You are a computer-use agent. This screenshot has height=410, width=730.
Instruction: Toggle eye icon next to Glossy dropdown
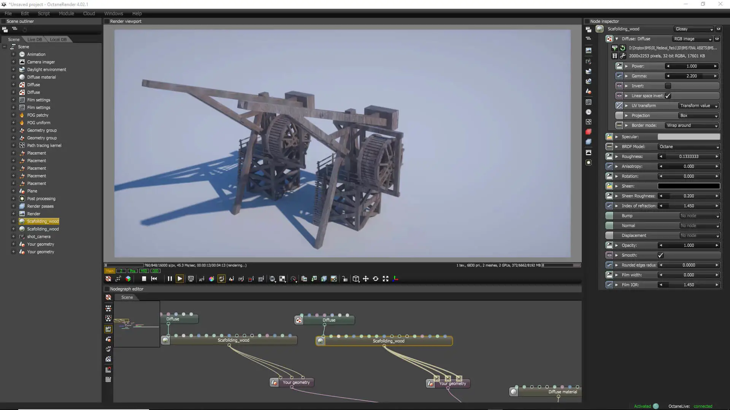click(718, 29)
